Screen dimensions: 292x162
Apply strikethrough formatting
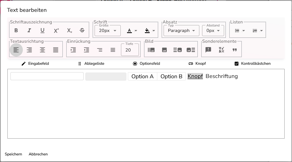click(x=82, y=30)
